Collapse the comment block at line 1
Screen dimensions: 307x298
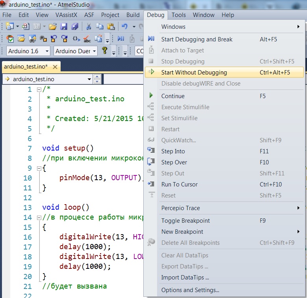click(39, 89)
